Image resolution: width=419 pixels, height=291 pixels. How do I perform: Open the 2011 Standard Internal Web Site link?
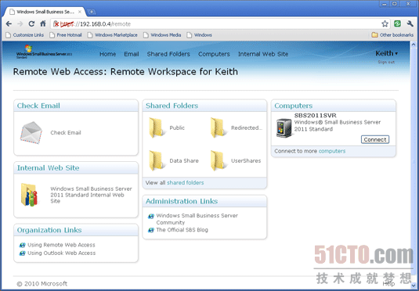tap(91, 195)
